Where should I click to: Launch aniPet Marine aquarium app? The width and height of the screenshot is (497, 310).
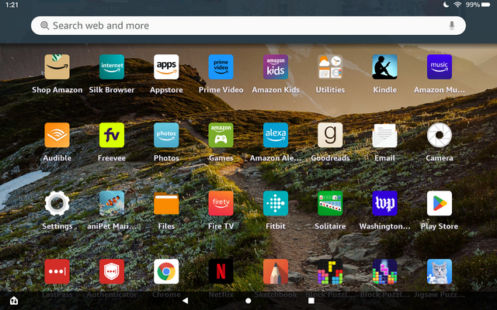(x=112, y=203)
